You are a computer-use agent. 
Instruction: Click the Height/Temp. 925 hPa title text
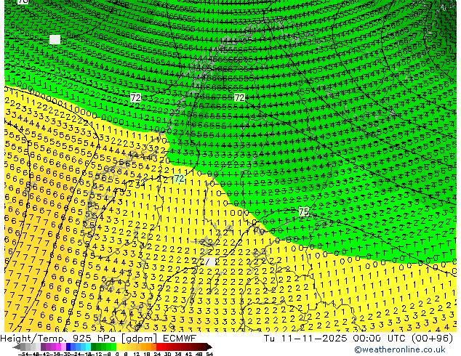(59, 339)
